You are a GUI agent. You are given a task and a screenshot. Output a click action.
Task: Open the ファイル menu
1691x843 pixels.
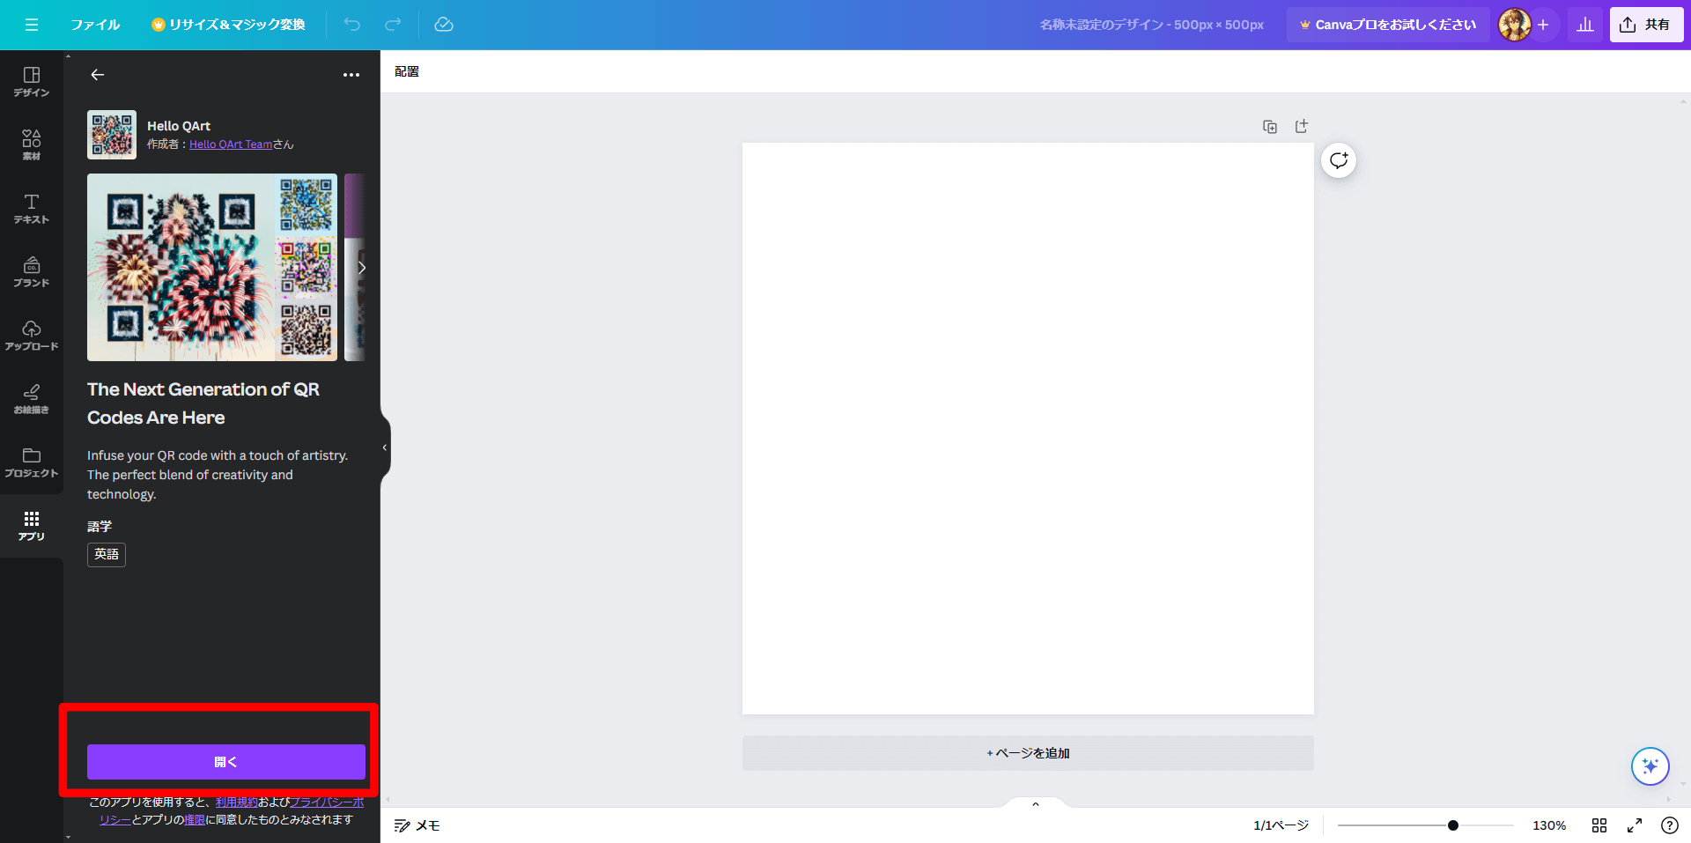pyautogui.click(x=95, y=25)
